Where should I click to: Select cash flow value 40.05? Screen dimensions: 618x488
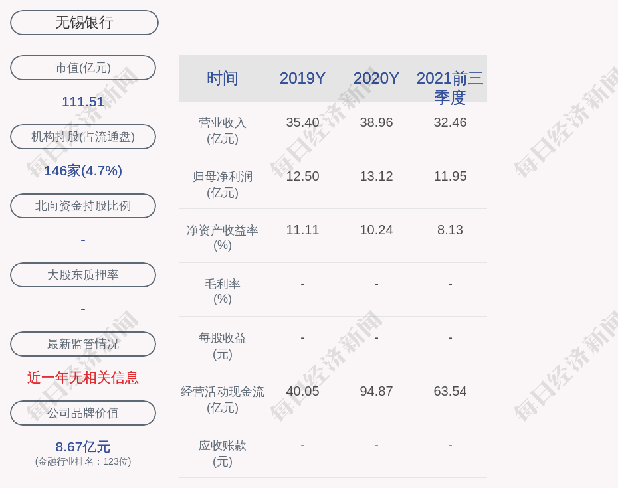click(303, 392)
